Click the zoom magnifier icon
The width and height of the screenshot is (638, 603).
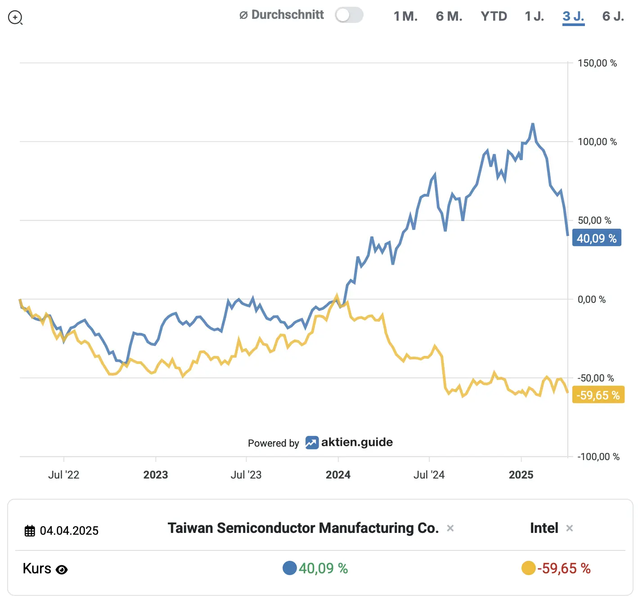click(x=15, y=18)
